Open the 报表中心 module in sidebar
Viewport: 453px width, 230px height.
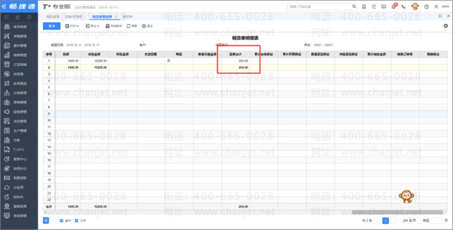(x=19, y=159)
